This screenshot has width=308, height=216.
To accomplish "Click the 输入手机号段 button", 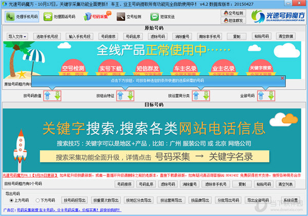I will 80,36.
